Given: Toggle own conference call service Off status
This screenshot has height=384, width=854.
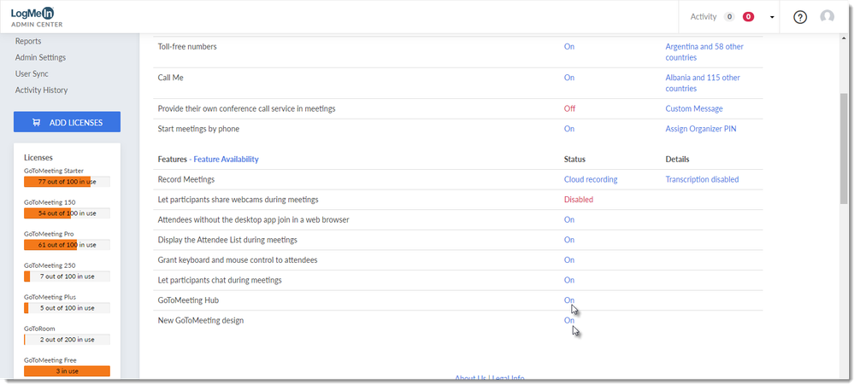Looking at the screenshot, I should 569,108.
